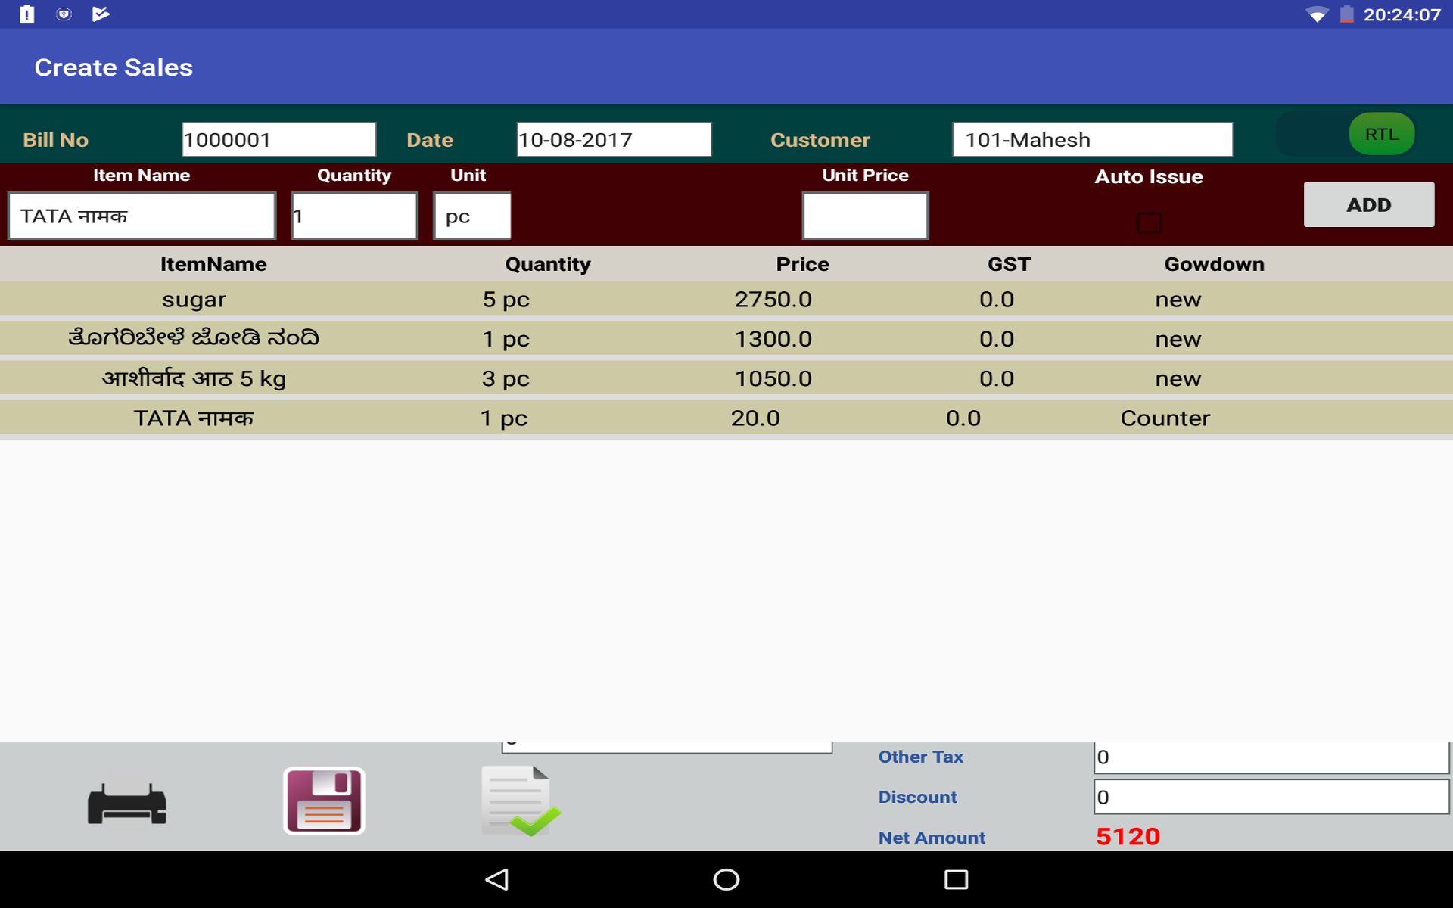Viewport: 1453px width, 908px height.
Task: Select the TATA नामक row in table
Action: point(726,418)
